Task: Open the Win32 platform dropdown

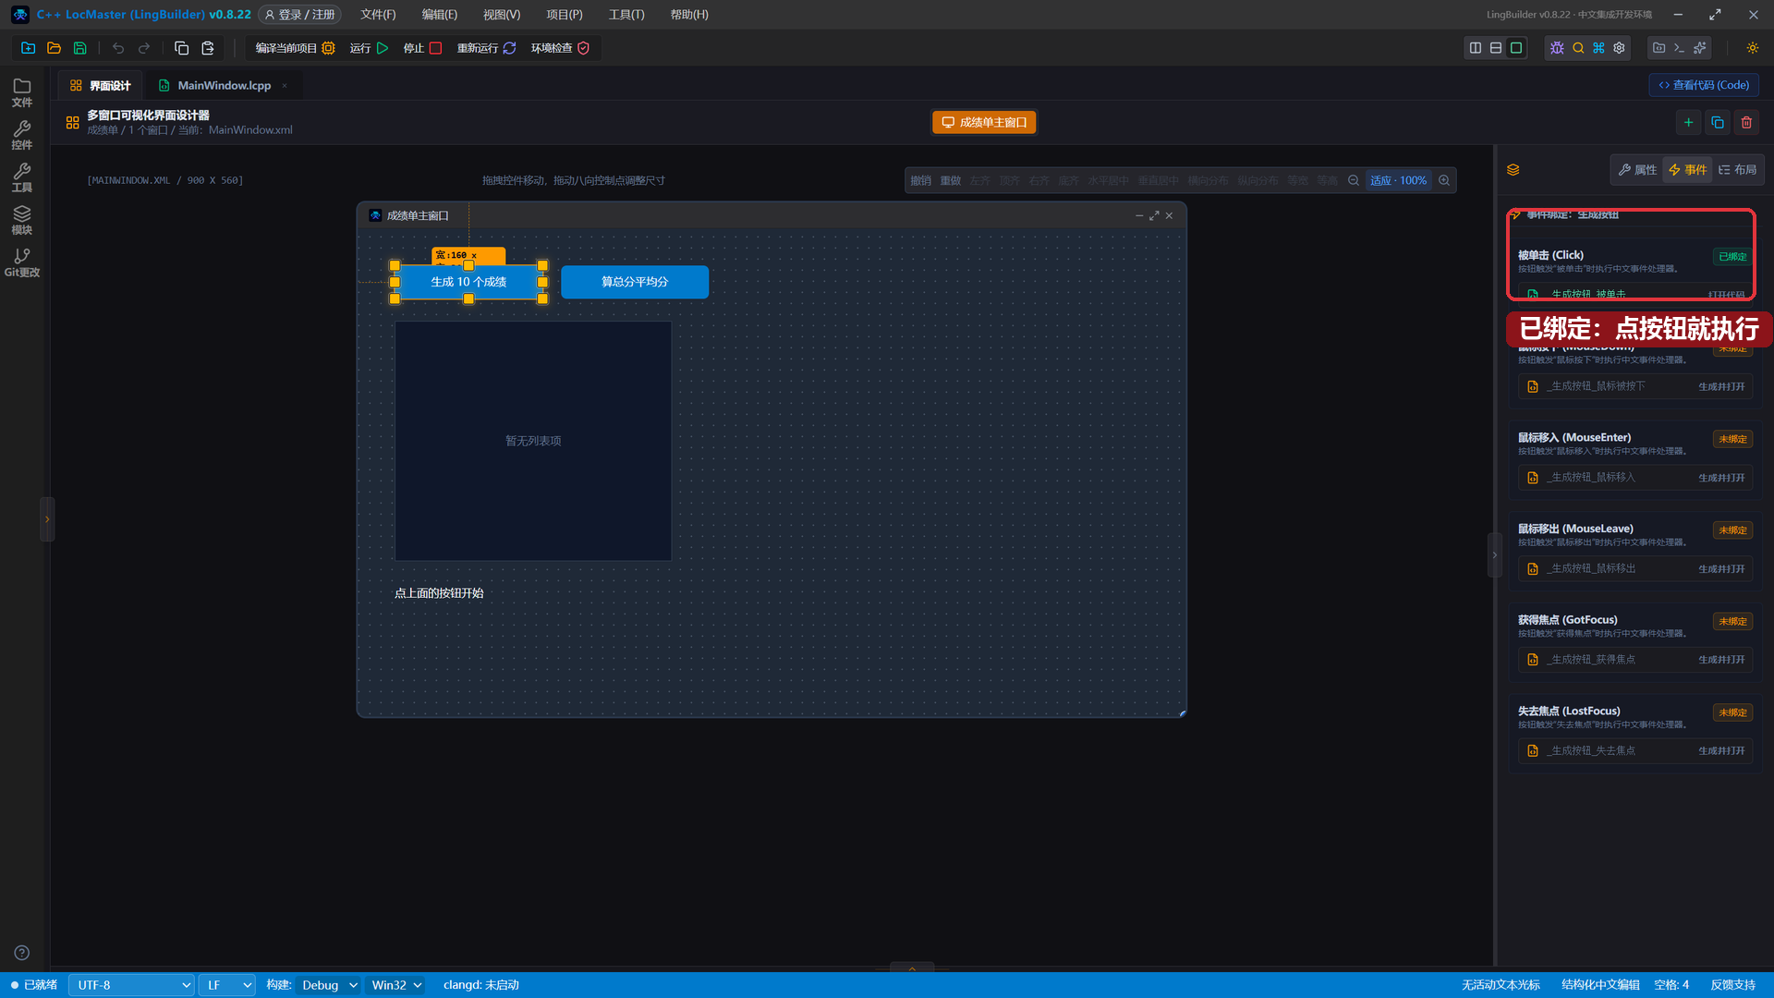Action: 396,985
